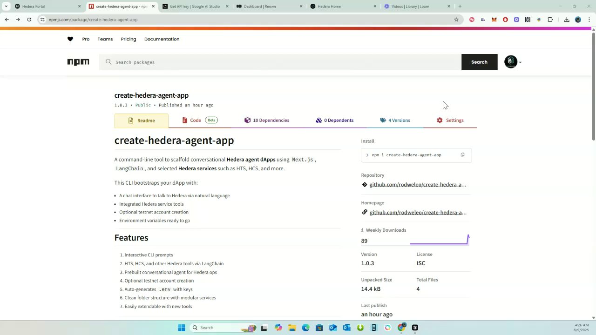
Task: Open the npm user avatar dropdown
Action: (513, 62)
